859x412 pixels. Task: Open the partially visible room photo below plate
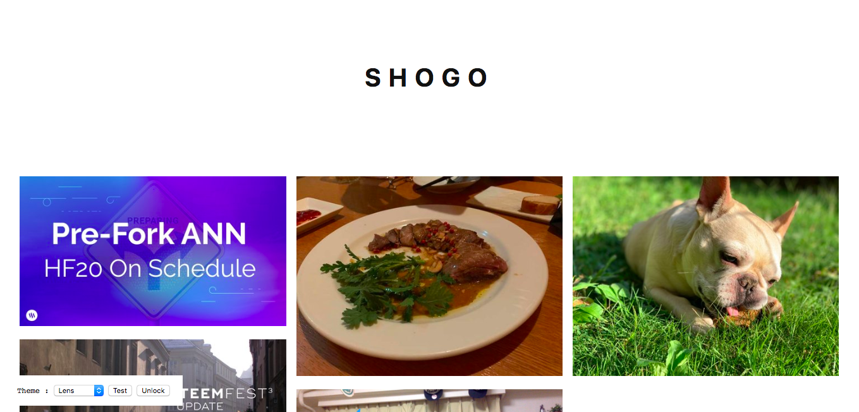click(x=429, y=401)
